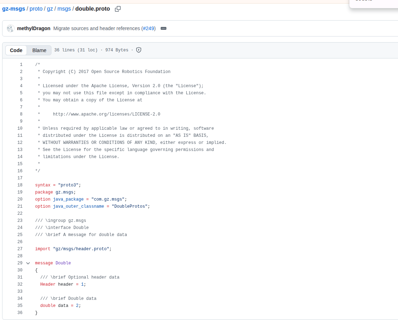Navigate to the gz directory breadcrumb
The image size is (398, 325).
tap(50, 9)
